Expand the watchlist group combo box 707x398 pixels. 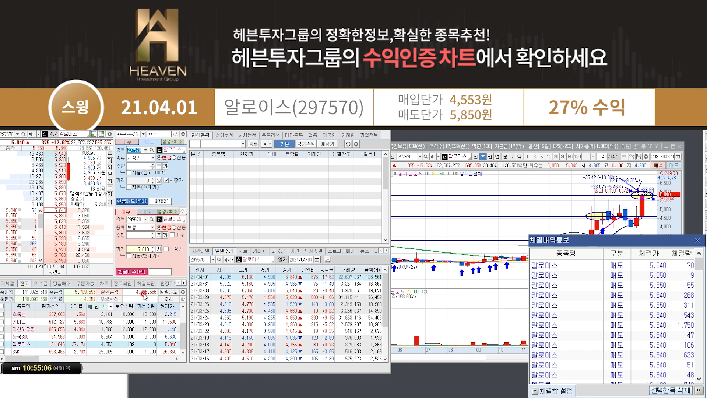tap(243, 144)
